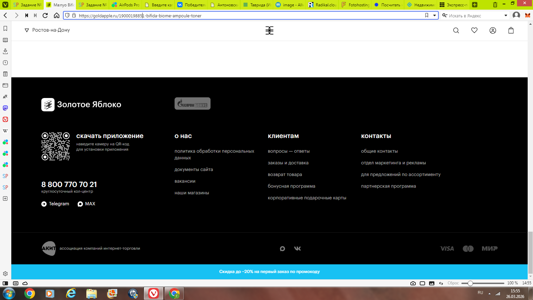Screen dimensions: 533x300
Task: Open a new tab with the plus button
Action: tap(475, 5)
